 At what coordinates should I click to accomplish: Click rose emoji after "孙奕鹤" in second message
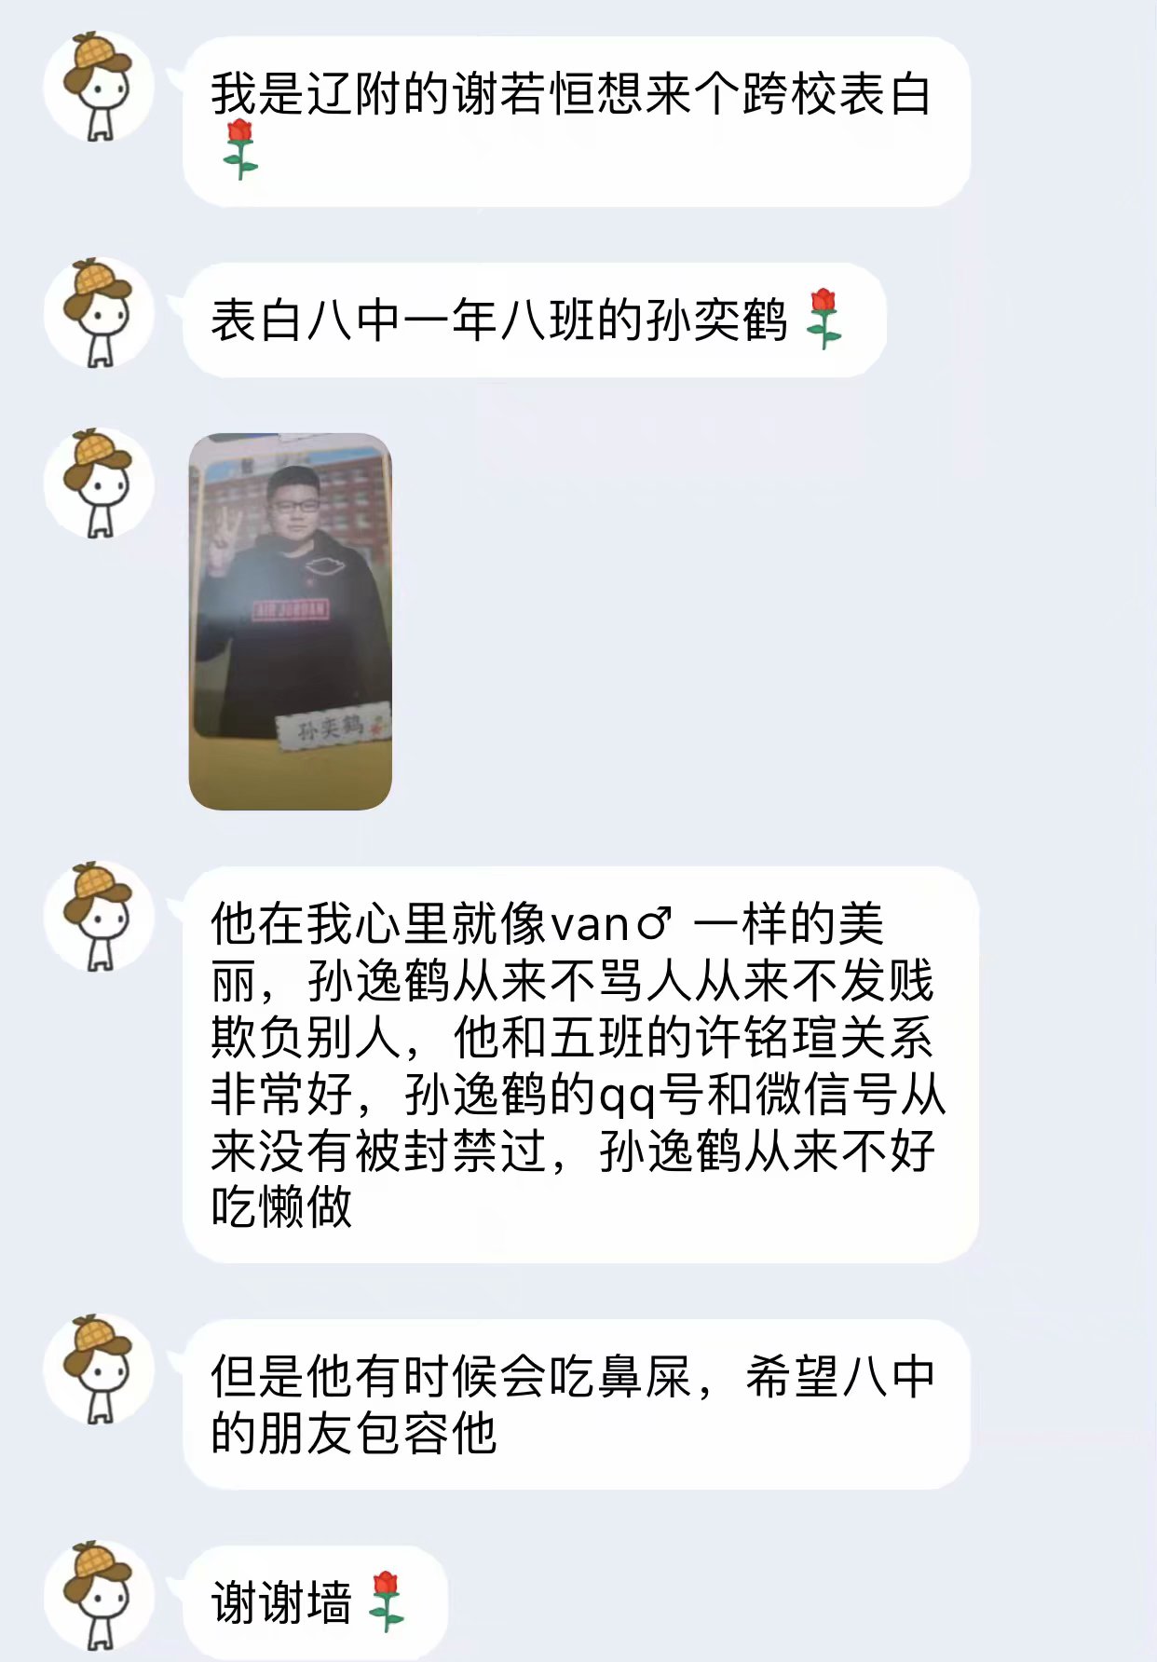824,320
